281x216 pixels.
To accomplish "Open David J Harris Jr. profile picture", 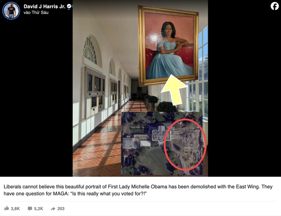I will [11, 10].
